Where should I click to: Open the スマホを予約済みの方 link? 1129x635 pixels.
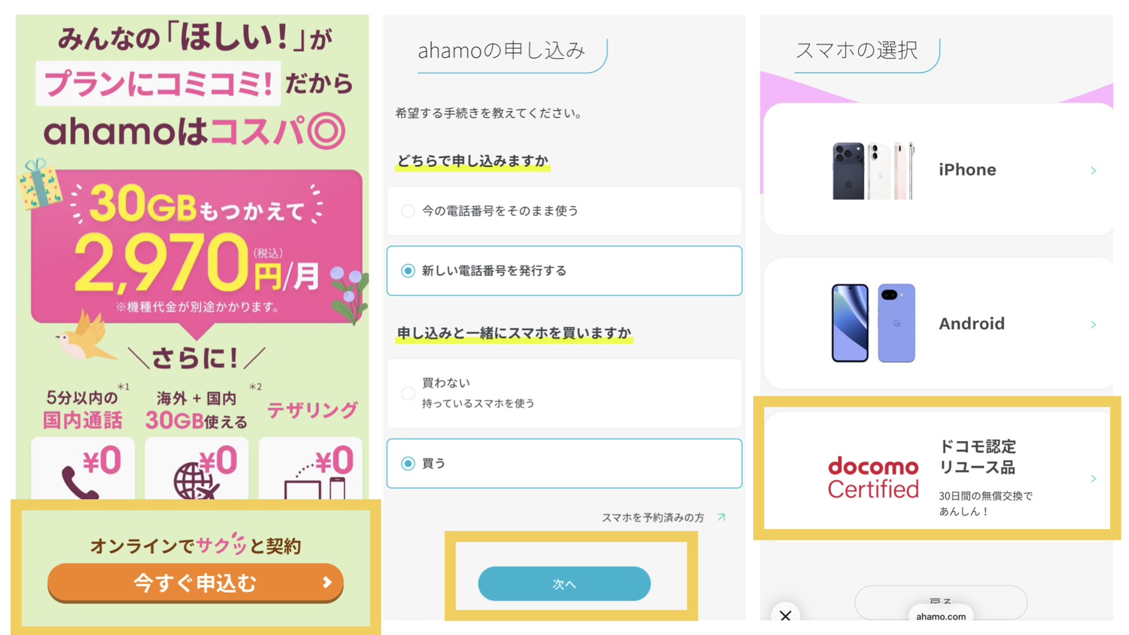[x=653, y=517]
